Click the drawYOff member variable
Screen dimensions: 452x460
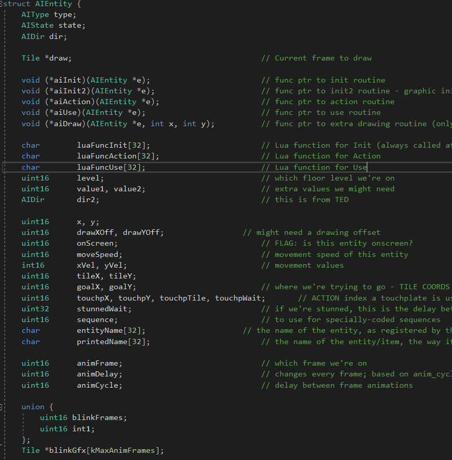point(141,233)
